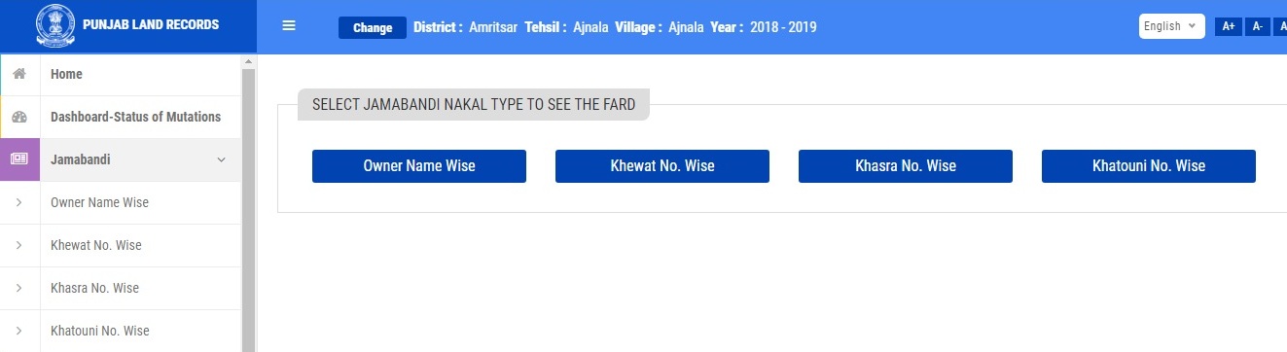Click the blue Khatouni No. Wise button
This screenshot has height=352, width=1287.
click(x=1149, y=166)
